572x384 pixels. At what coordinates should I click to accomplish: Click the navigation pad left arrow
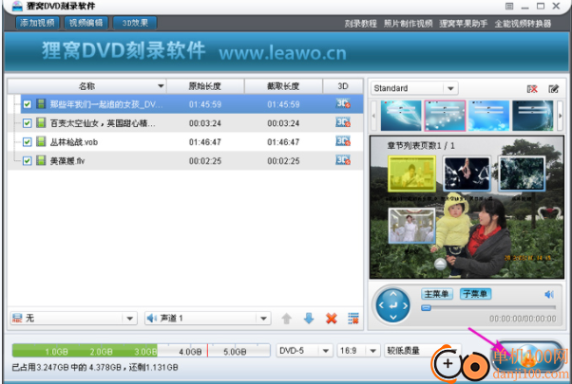(381, 305)
